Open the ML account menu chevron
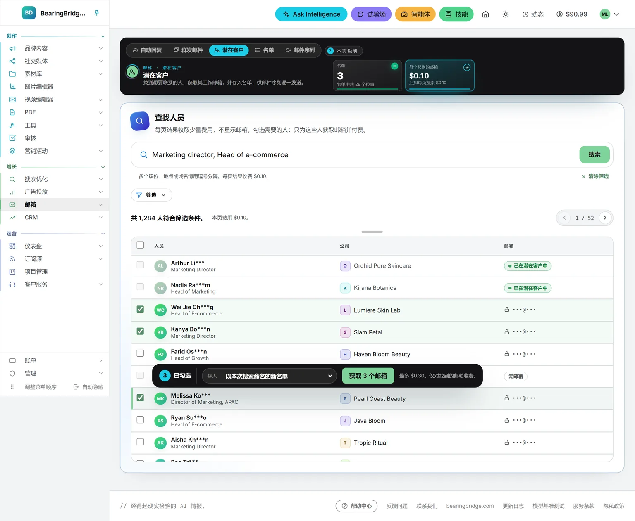The width and height of the screenshot is (635, 521). [x=616, y=14]
